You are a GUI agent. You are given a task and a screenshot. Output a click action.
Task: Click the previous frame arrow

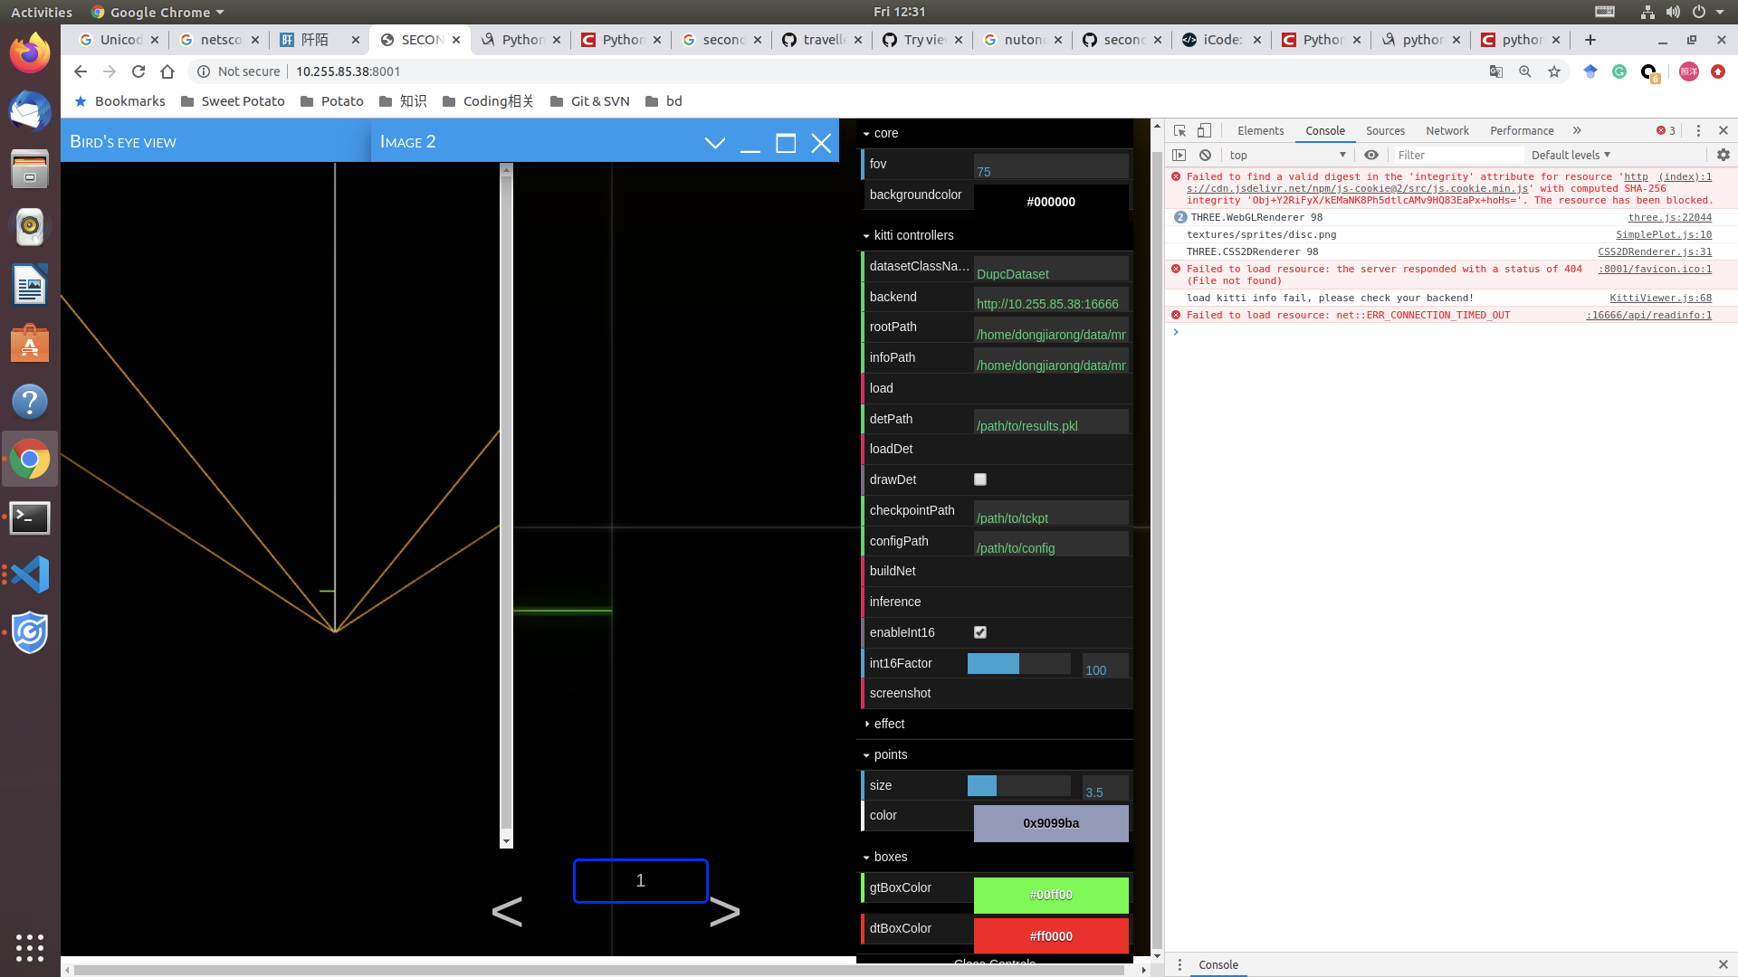click(x=507, y=912)
